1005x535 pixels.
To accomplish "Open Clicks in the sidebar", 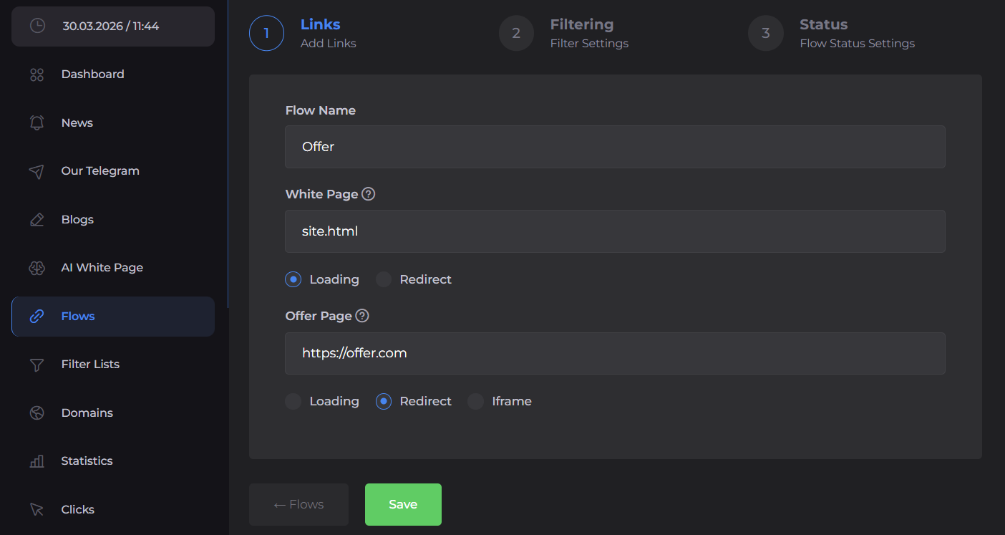I will pyautogui.click(x=77, y=510).
